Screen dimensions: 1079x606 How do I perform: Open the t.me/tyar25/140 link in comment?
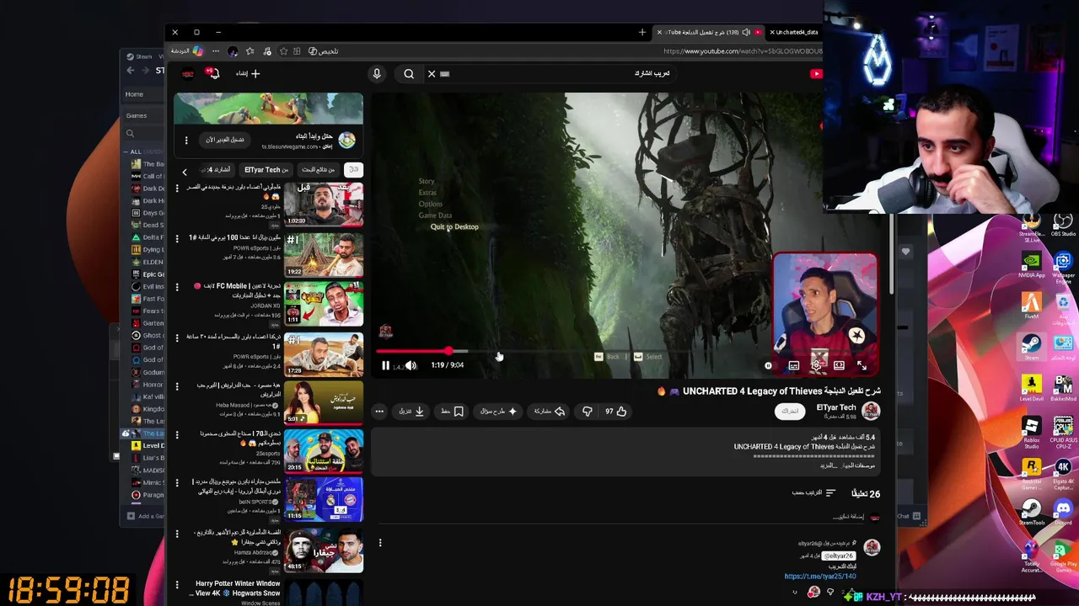[x=819, y=577]
